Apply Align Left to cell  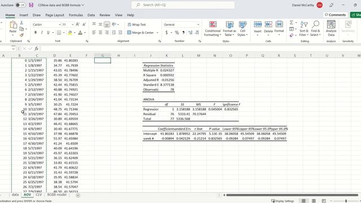[x=94, y=33]
